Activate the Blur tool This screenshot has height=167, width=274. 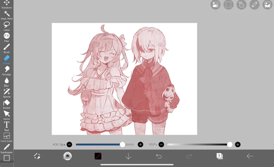6,82
